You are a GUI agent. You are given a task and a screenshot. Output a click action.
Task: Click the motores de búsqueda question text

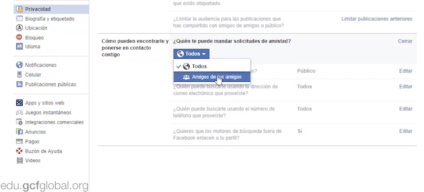tap(227, 135)
